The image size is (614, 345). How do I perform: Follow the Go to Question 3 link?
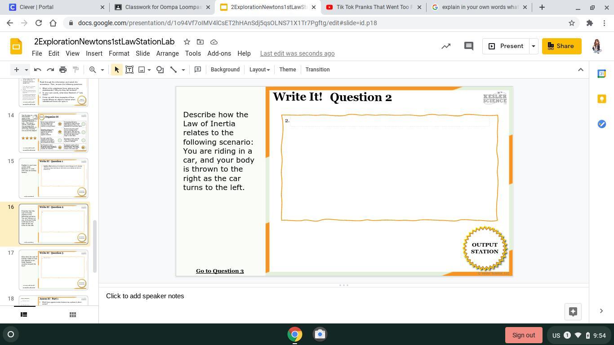click(220, 271)
